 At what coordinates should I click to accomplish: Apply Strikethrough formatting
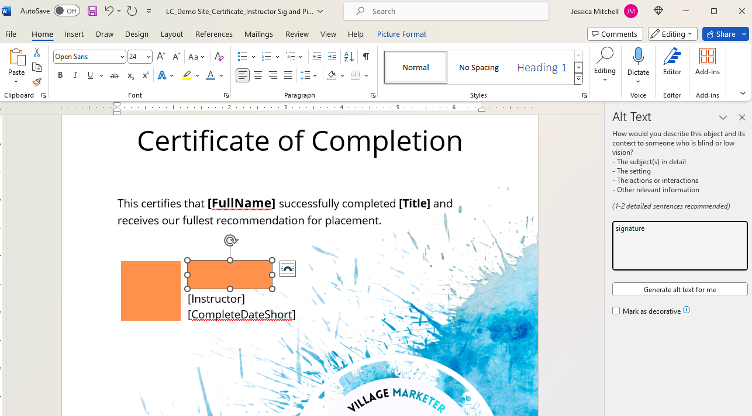tap(115, 75)
